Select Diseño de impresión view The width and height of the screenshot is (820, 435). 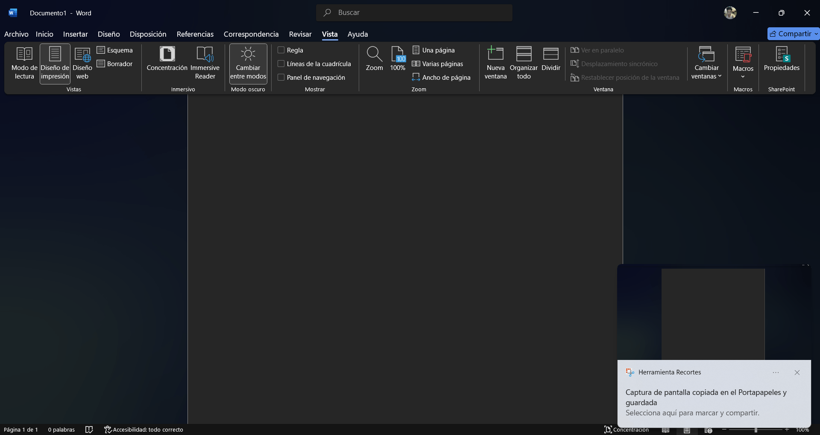pyautogui.click(x=55, y=64)
